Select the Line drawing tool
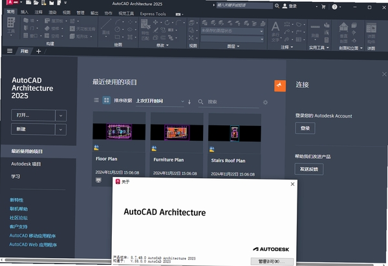Image resolution: width=388 pixels, height=266 pixels. coord(106,25)
